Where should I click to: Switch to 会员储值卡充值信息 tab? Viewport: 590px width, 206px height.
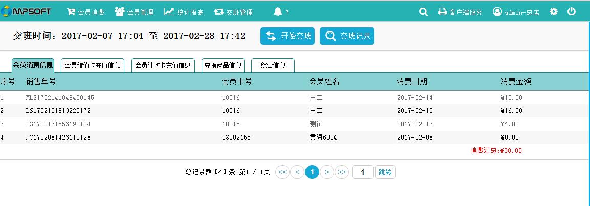coord(93,65)
